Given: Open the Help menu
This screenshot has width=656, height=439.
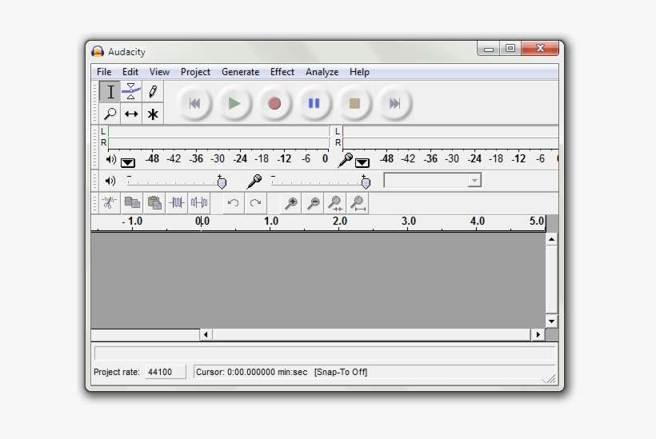Looking at the screenshot, I should coord(359,72).
